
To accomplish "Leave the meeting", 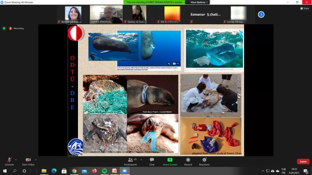I will click(303, 162).
